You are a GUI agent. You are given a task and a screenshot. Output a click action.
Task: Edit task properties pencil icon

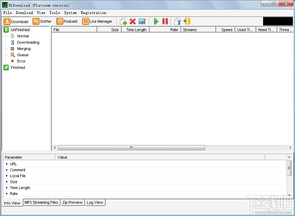point(142,21)
